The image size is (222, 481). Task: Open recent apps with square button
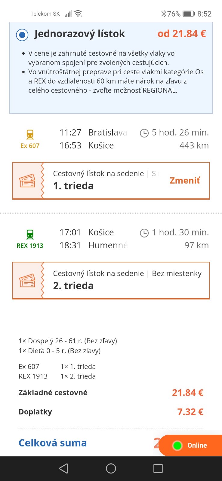click(x=158, y=468)
